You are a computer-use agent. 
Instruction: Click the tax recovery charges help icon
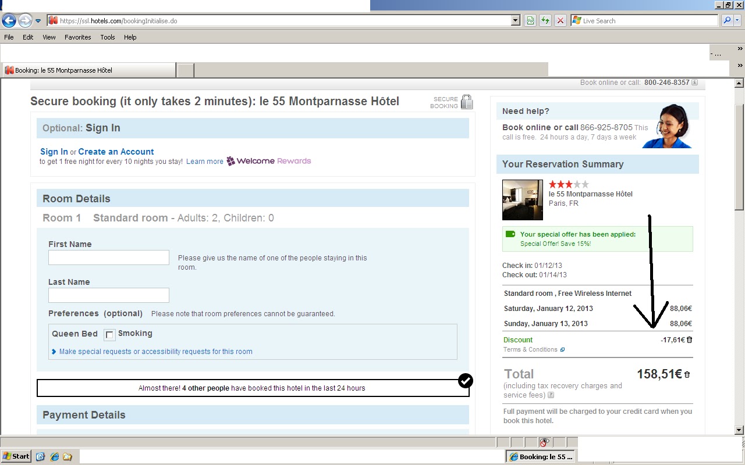[x=551, y=395]
